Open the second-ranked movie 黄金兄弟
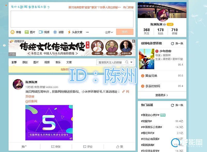 [151, 76]
